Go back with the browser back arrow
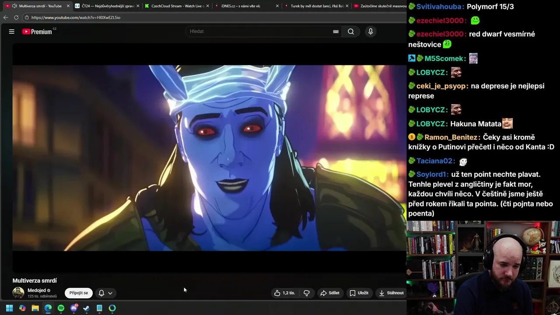The width and height of the screenshot is (560, 315). click(x=6, y=17)
